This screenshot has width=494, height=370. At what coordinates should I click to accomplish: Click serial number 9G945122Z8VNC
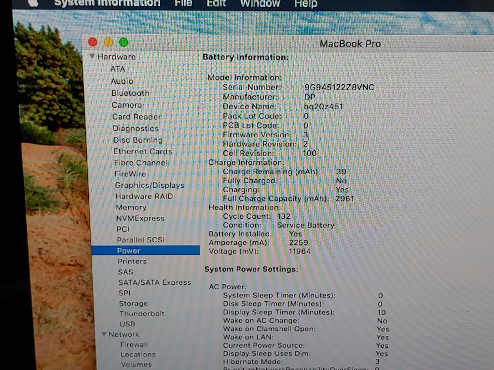(x=339, y=87)
